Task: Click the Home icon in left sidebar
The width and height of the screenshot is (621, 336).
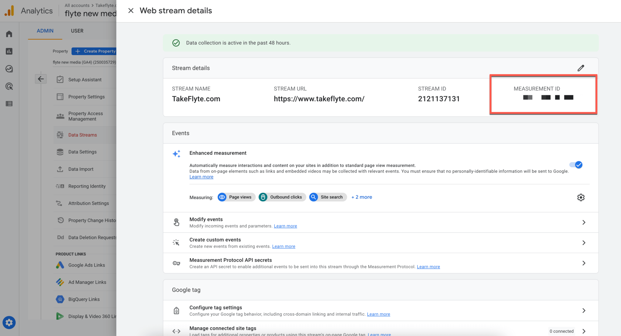Action: click(9, 34)
